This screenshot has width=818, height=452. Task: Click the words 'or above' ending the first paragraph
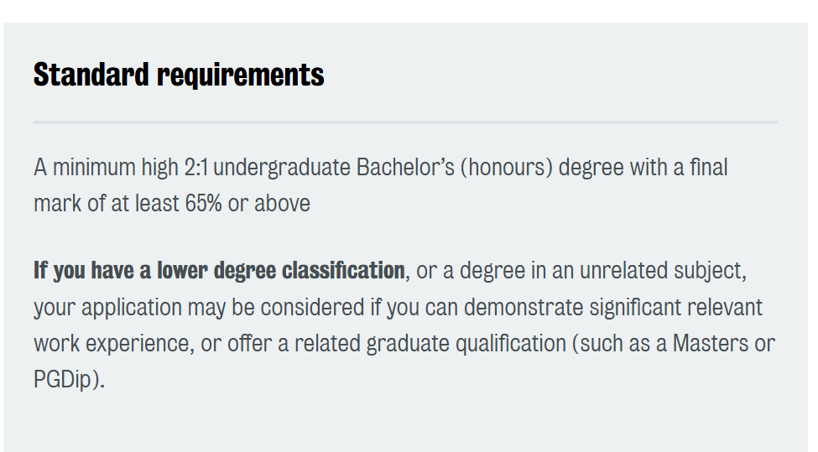(x=269, y=203)
